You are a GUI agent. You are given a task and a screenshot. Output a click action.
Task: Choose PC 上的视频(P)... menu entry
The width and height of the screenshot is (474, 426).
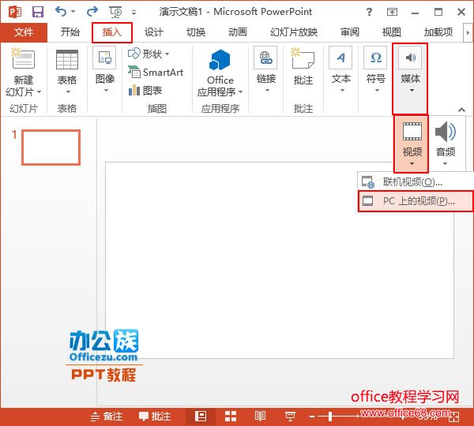click(x=416, y=201)
